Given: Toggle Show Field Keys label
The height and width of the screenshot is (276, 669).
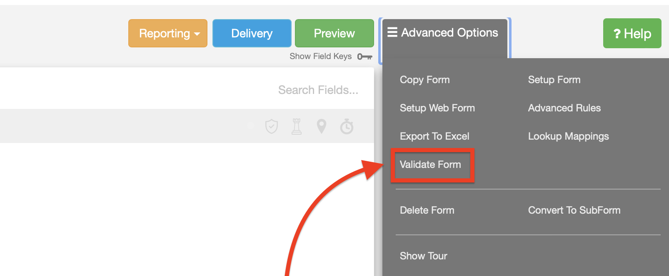Looking at the screenshot, I should click(x=320, y=57).
